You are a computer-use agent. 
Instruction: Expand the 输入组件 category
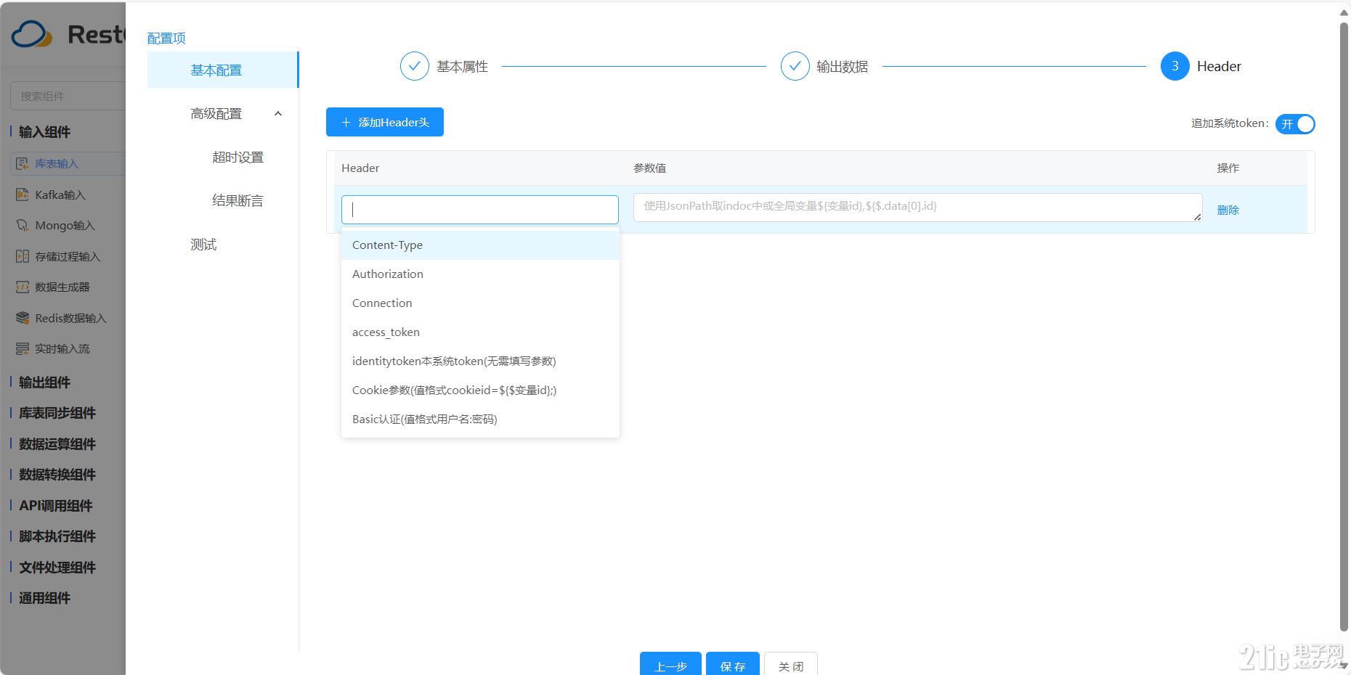pyautogui.click(x=44, y=132)
